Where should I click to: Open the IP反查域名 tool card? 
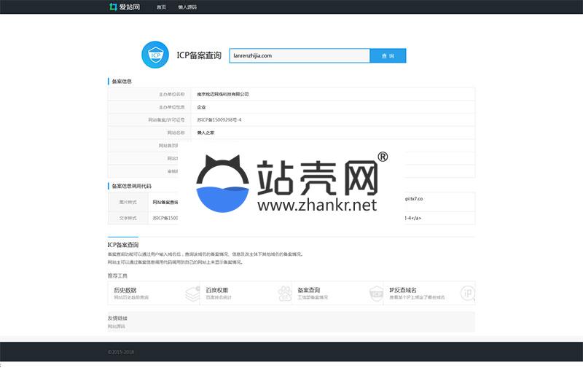[x=429, y=293]
